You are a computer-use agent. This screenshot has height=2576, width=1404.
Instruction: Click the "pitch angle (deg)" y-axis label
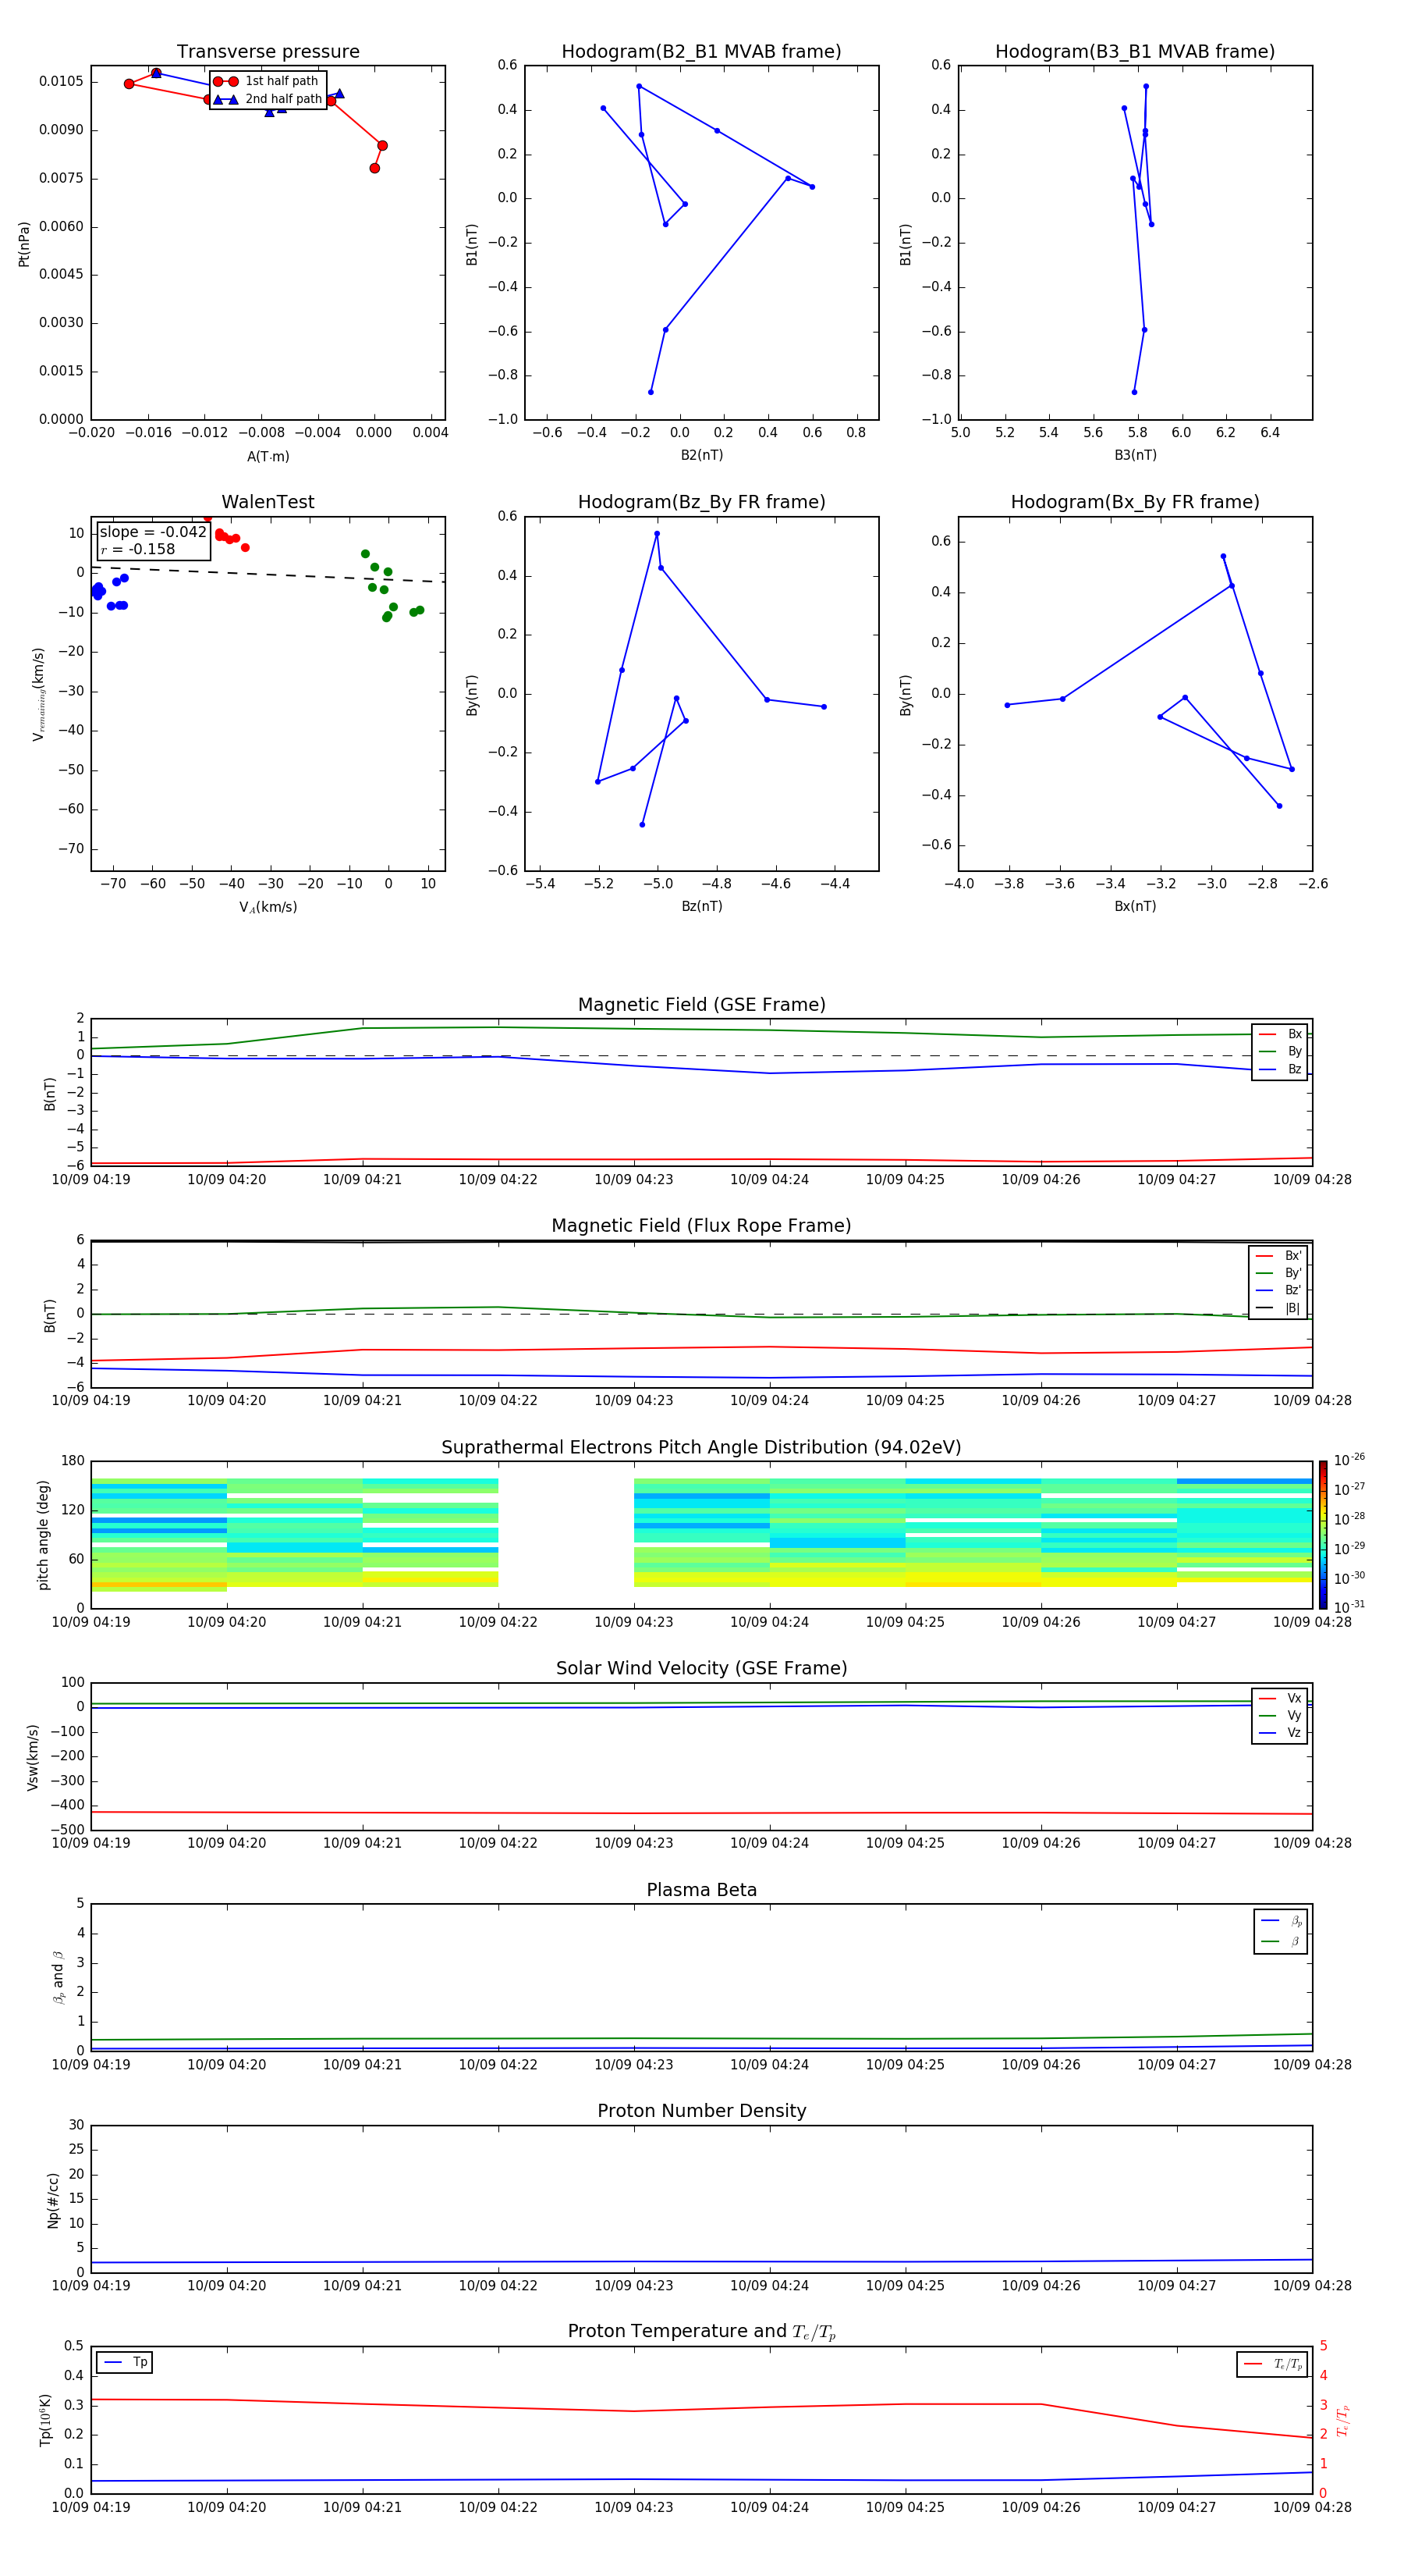pos(43,1535)
